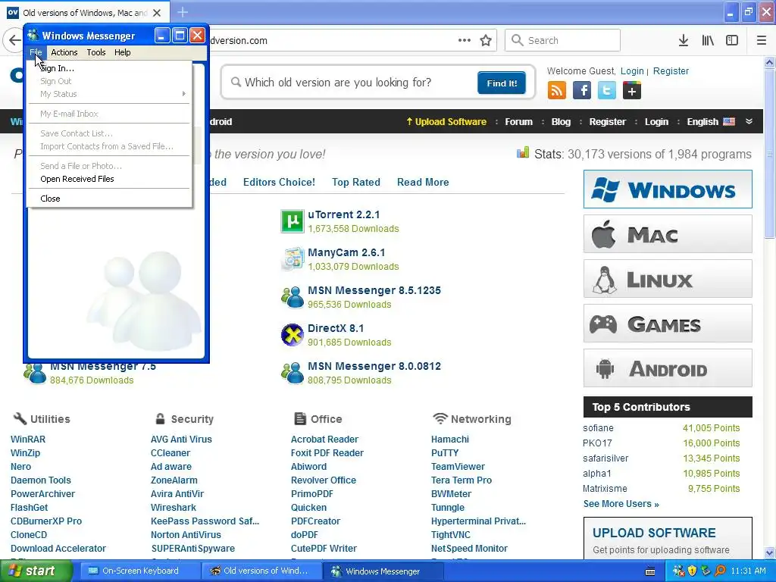The height and width of the screenshot is (582, 776).
Task: Open the Twitter icon link
Action: click(607, 91)
